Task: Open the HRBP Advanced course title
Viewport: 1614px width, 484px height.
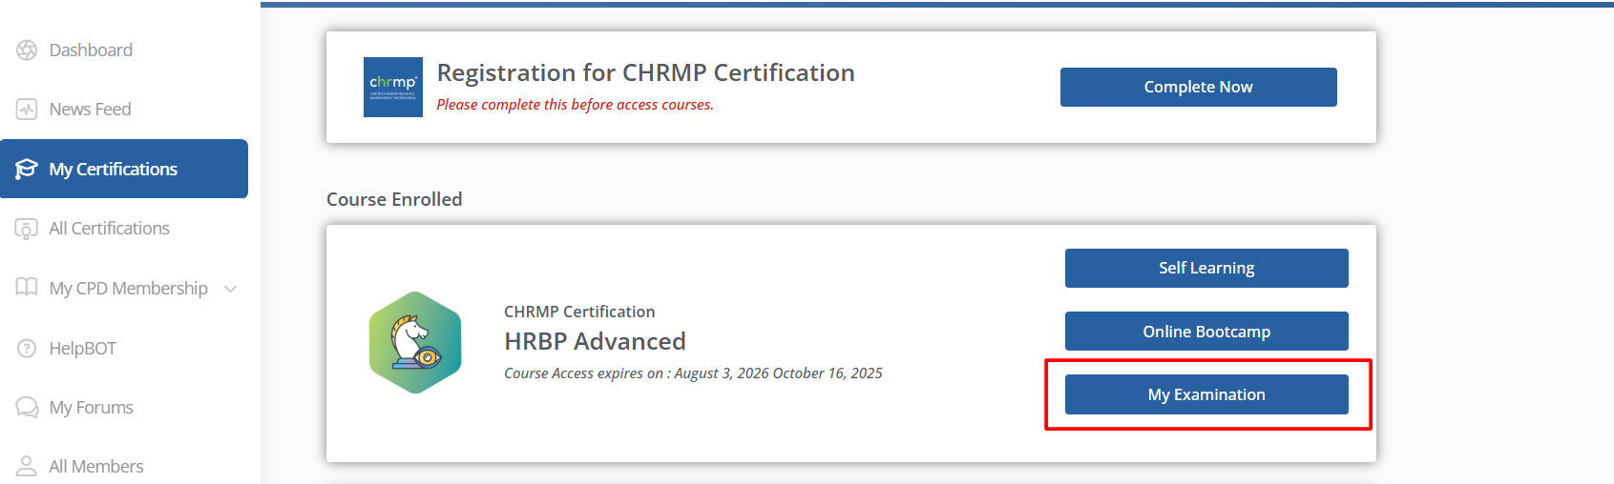Action: point(595,341)
